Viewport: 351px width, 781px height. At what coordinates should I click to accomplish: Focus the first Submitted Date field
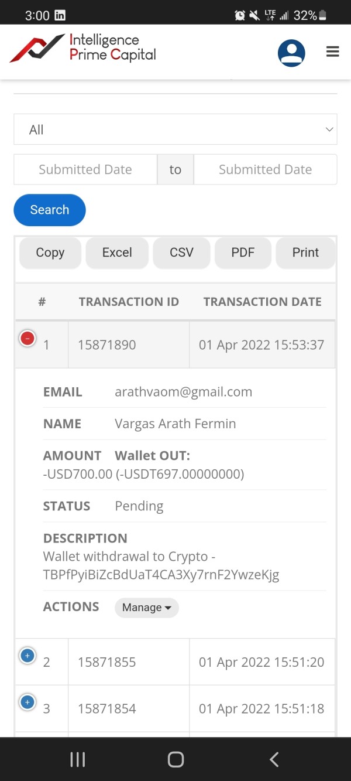[x=85, y=169]
